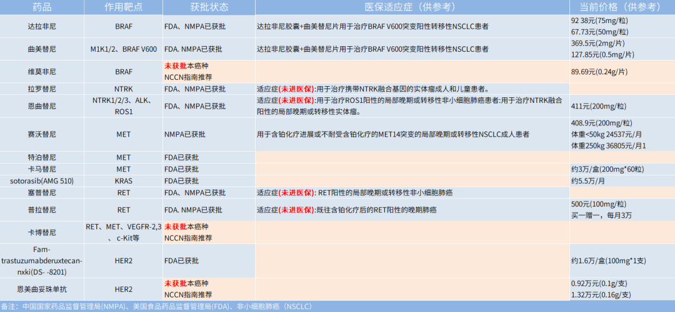This screenshot has height=312, width=675.
Task: Click HER2 target in the DS-8201 row
Action: pyautogui.click(x=124, y=261)
